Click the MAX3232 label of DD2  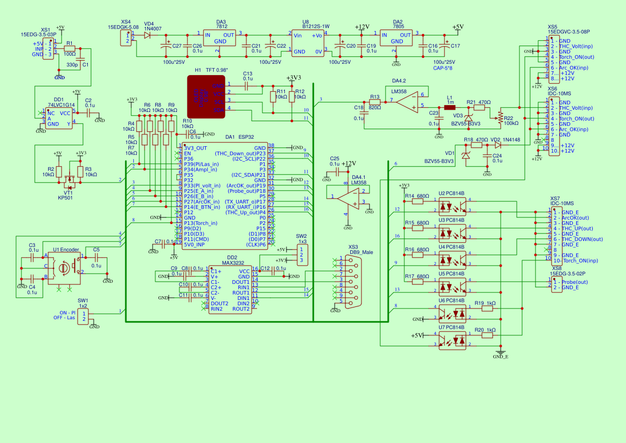coord(233,263)
